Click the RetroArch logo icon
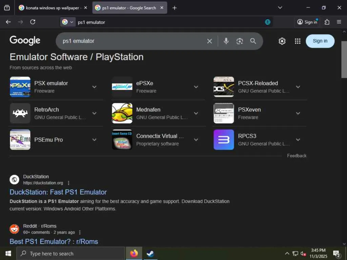The image size is (347, 260). click(20, 113)
